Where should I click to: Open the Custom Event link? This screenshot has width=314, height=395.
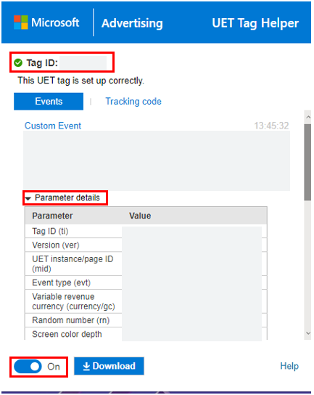53,126
